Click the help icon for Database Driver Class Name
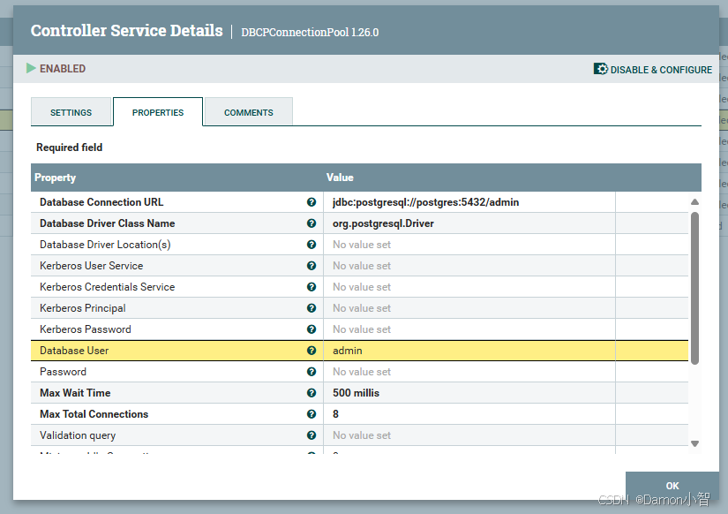This screenshot has width=728, height=514. tap(311, 223)
